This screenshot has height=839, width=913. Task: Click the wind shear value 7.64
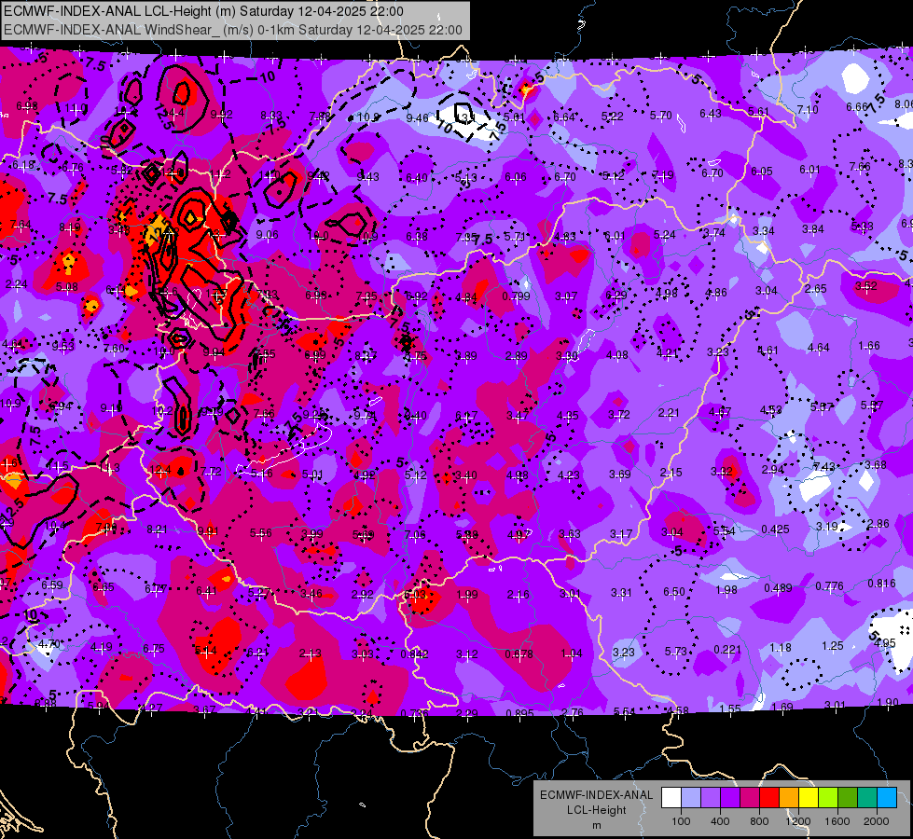click(21, 225)
